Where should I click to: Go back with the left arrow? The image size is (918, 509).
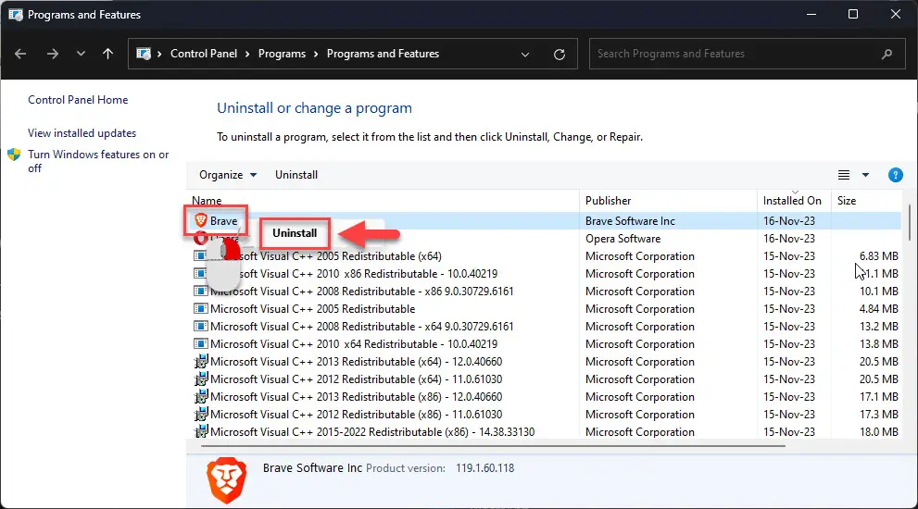[x=20, y=54]
